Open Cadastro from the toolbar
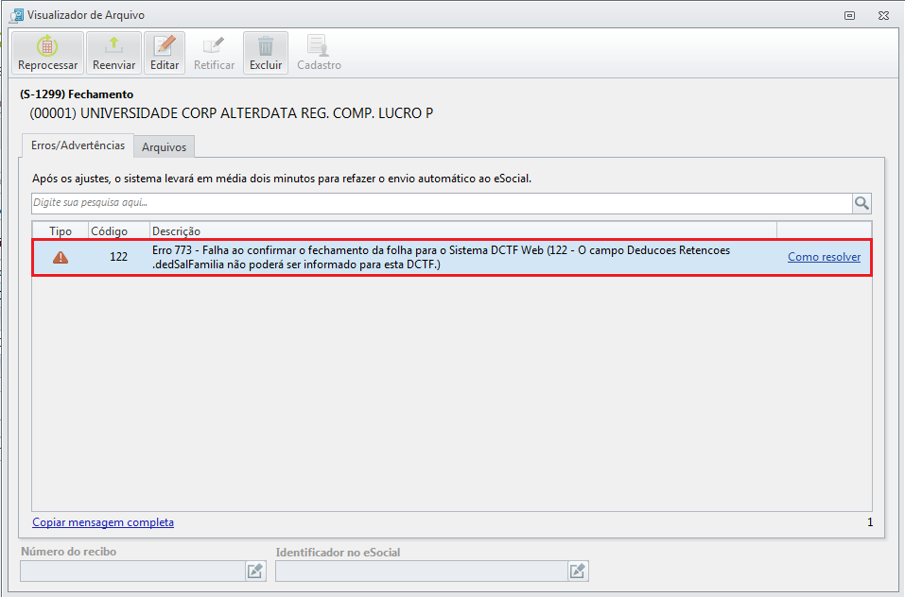This screenshot has width=905, height=597. tap(320, 53)
